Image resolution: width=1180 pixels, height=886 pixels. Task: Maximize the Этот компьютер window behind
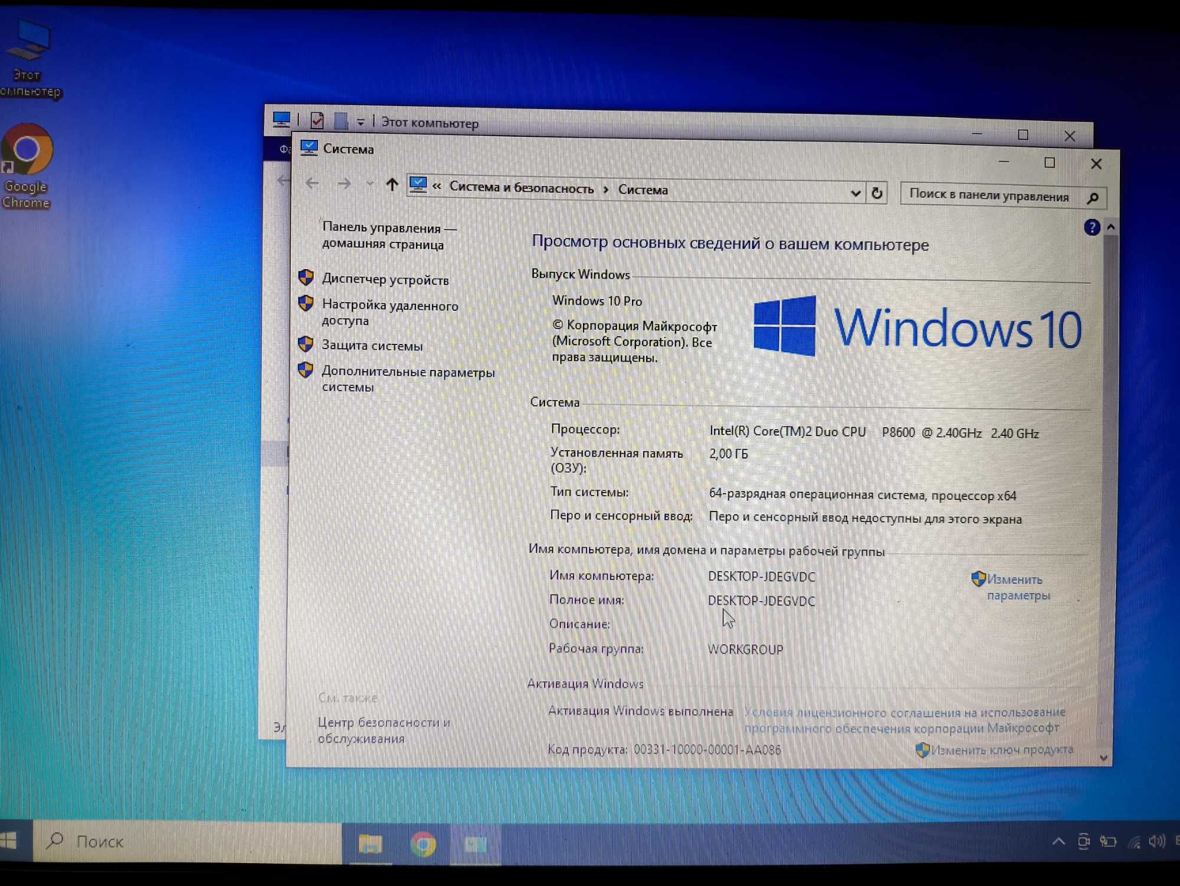1022,134
